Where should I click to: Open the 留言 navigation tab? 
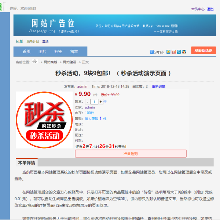[74, 52]
